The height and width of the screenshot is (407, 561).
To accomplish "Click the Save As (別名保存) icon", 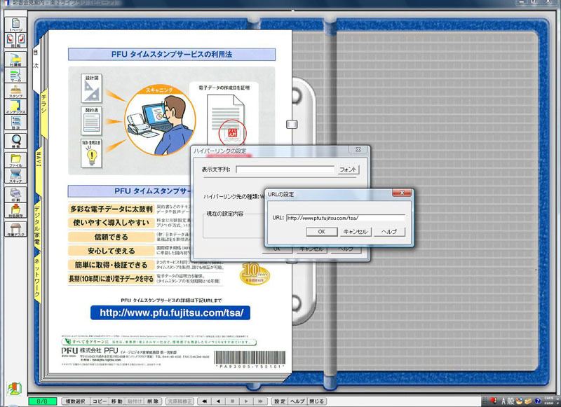I will pos(15,210).
